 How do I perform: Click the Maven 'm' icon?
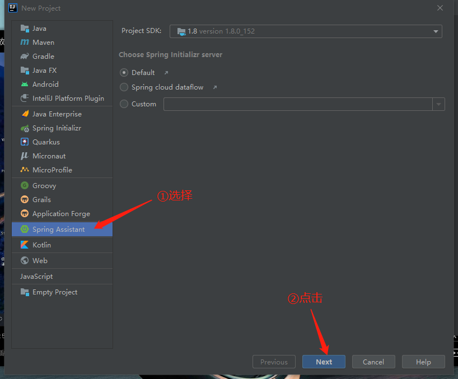[x=25, y=43]
